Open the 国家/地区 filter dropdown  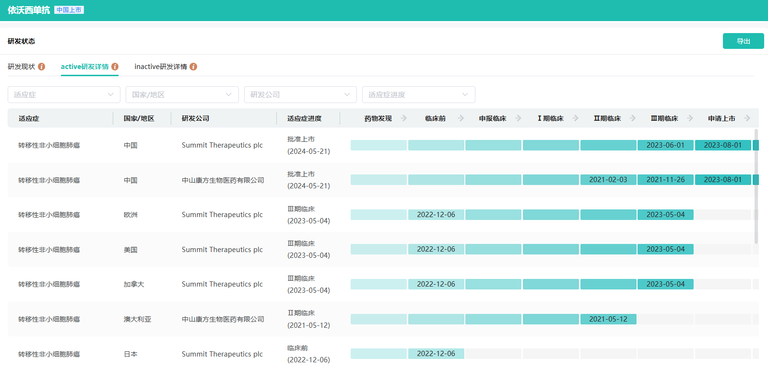[182, 95]
